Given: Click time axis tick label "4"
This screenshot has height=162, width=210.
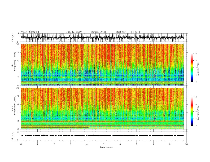Looking at the screenshot, I should pyautogui.click(x=87, y=144).
